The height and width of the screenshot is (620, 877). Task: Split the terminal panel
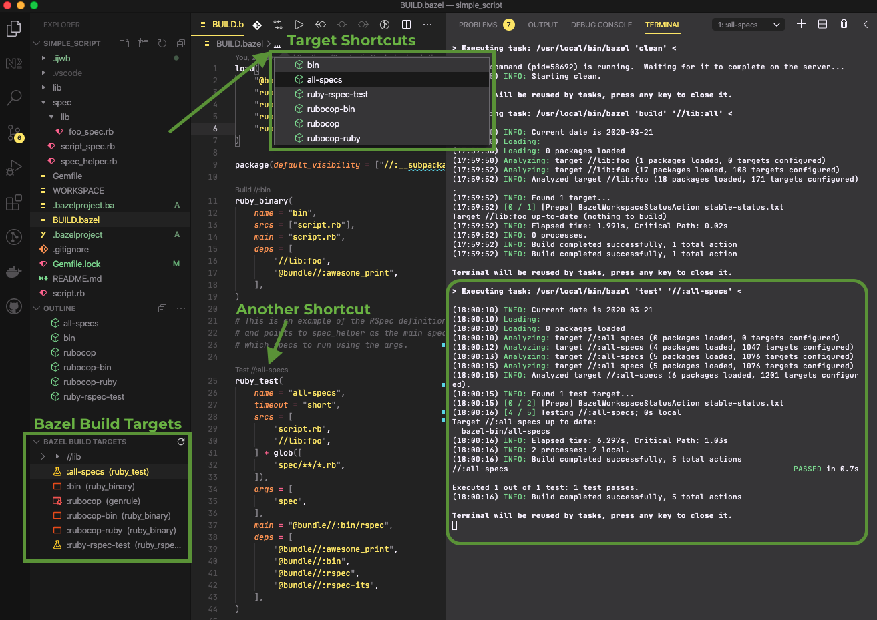(x=822, y=25)
